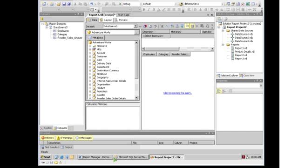Screen dimensions: 298x168
Task: Expand the Measures node
Action: (x=90, y=46)
